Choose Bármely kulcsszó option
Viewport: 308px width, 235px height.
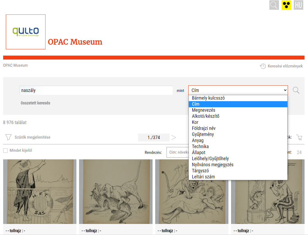coord(238,98)
